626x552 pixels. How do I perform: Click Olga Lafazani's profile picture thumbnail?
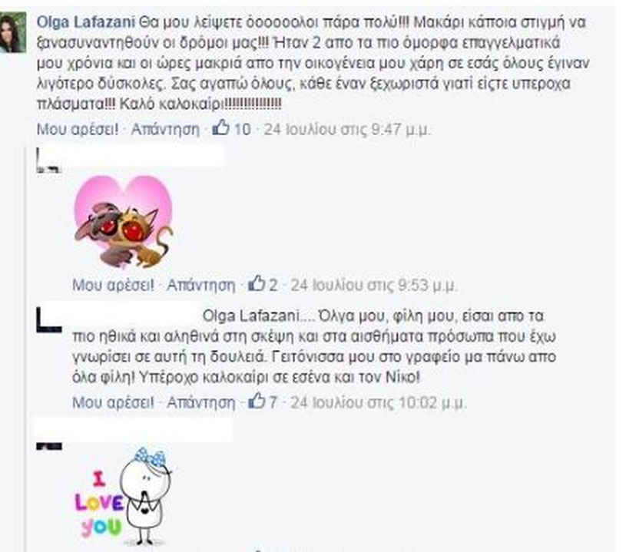point(13,32)
